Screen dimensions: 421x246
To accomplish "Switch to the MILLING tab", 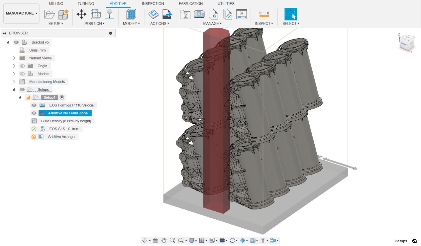I will [56, 4].
